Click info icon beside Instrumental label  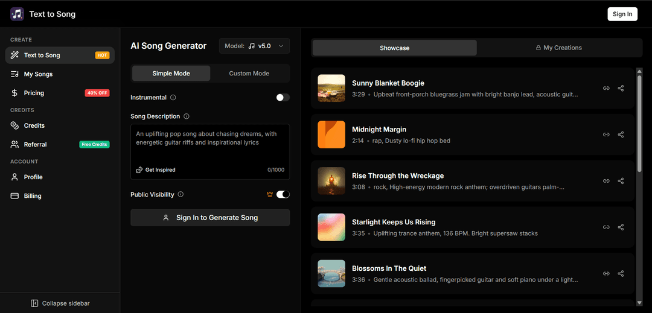click(173, 98)
